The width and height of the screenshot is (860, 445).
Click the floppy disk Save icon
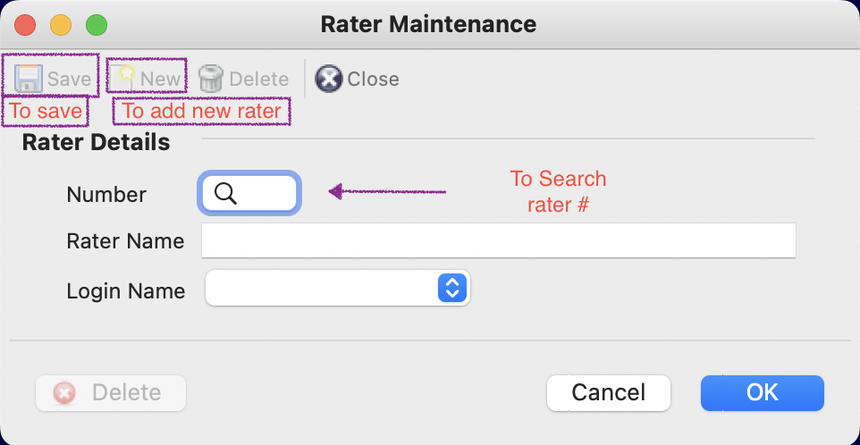tap(28, 79)
